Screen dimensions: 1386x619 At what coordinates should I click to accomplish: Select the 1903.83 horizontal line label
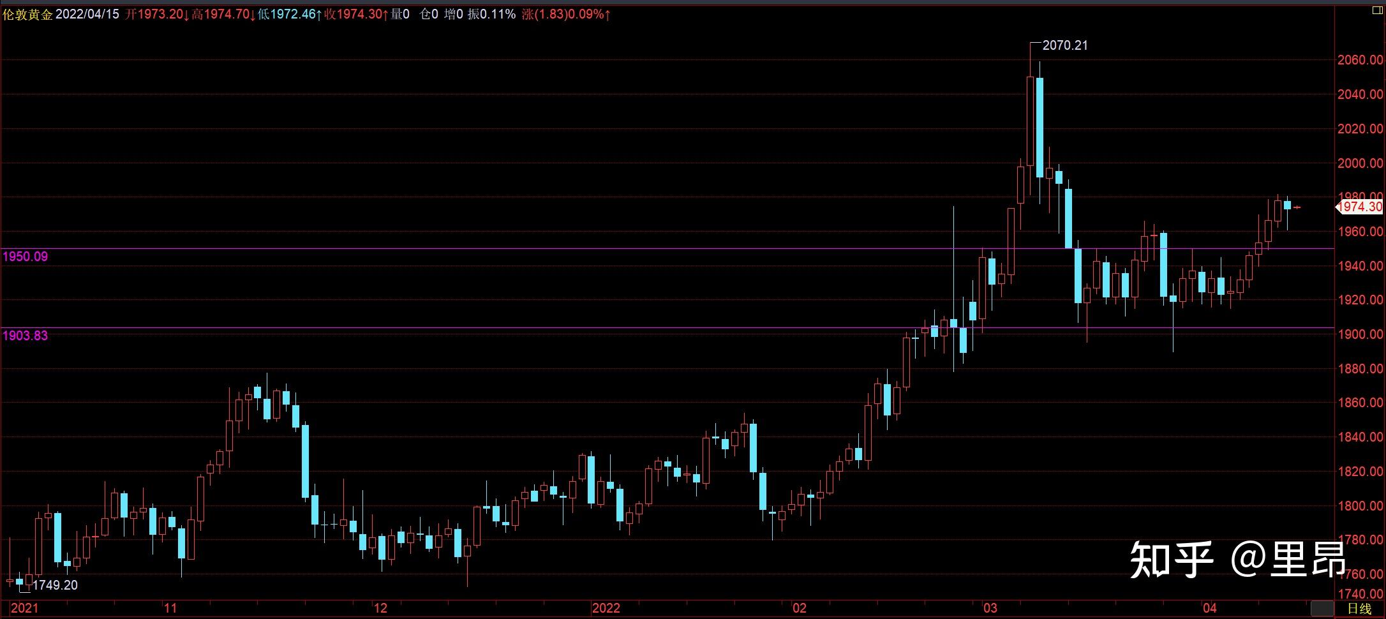tap(26, 336)
